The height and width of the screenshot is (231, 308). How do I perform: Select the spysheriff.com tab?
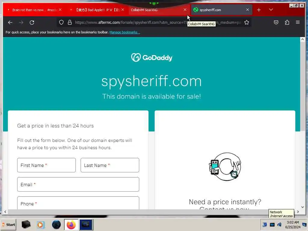222,10
